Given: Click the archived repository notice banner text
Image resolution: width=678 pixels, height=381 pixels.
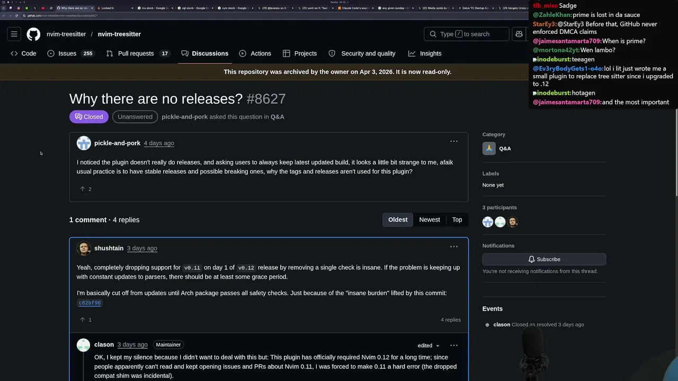Looking at the screenshot, I should pos(337,72).
